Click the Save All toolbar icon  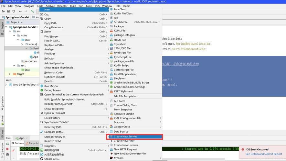click(8, 11)
